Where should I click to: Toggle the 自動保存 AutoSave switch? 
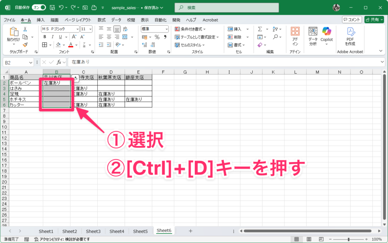[39, 8]
